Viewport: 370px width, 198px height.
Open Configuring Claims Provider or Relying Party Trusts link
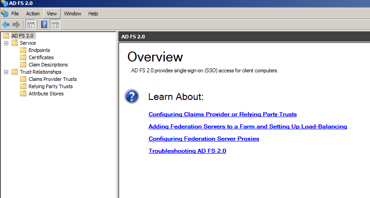coord(222,114)
